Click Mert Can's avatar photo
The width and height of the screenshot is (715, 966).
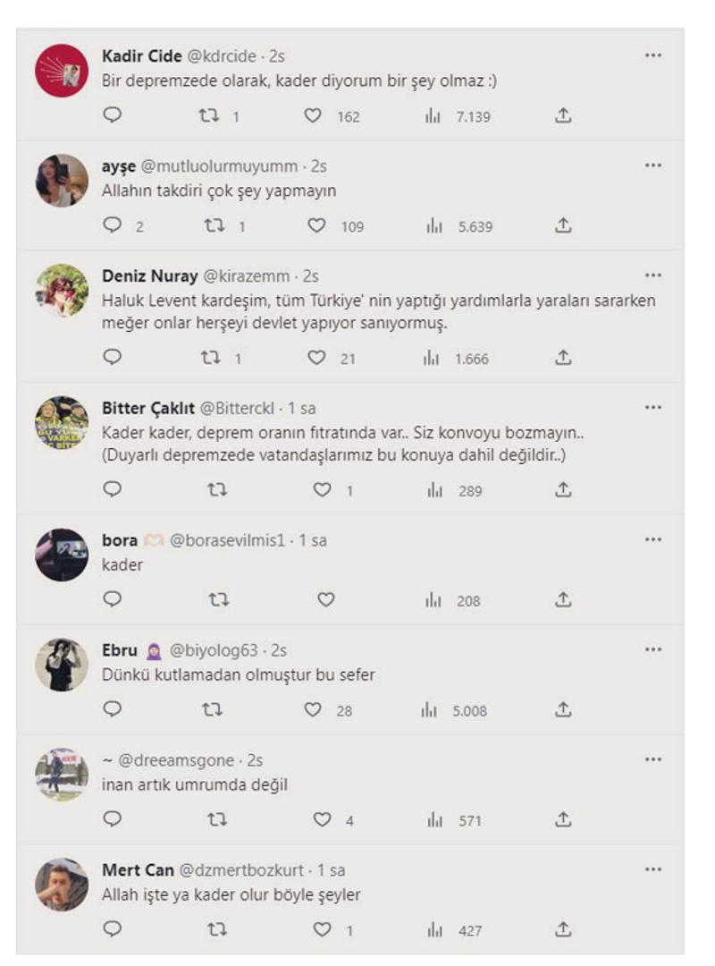point(62,885)
